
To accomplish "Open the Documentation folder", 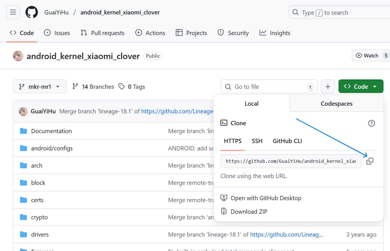I will click(x=51, y=131).
